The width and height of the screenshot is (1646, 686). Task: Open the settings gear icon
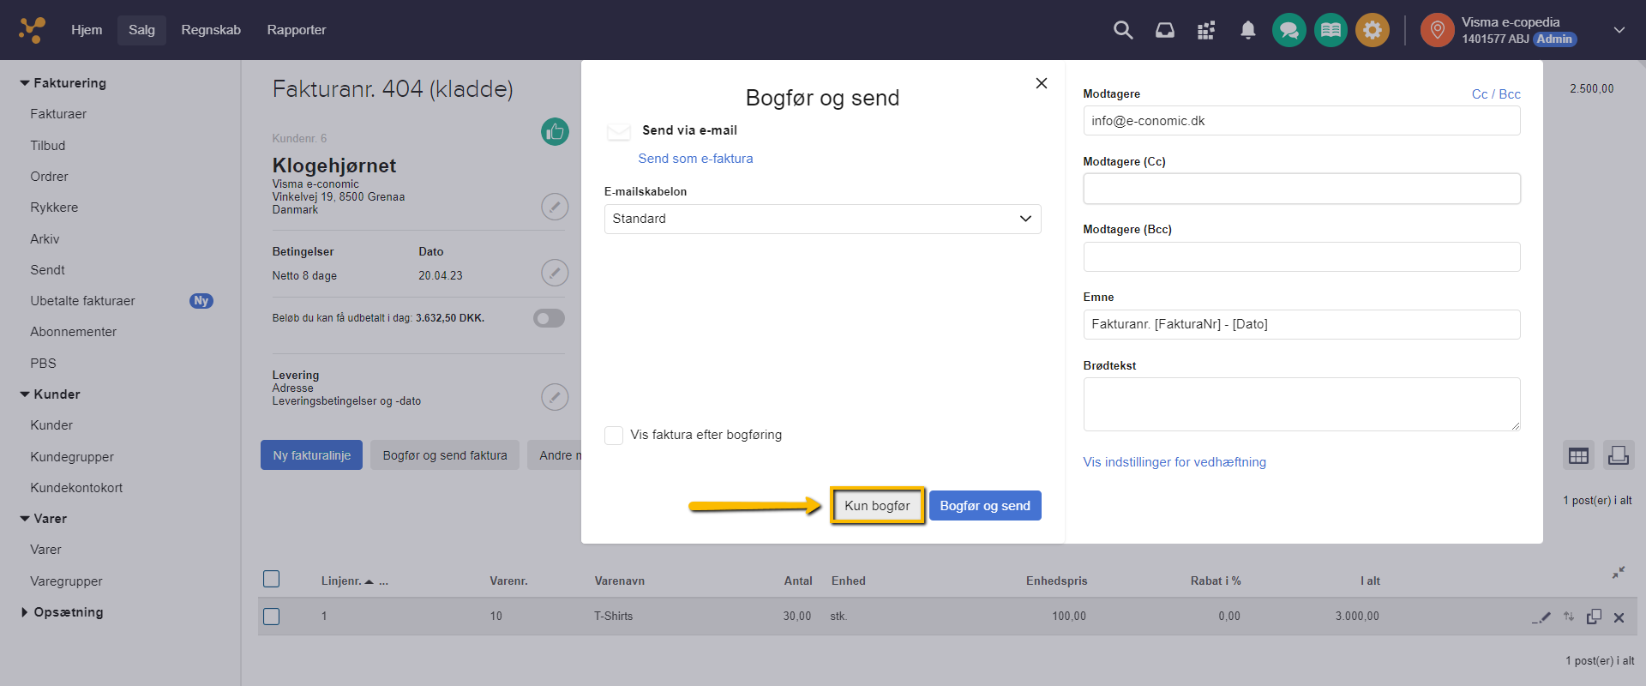click(x=1372, y=31)
